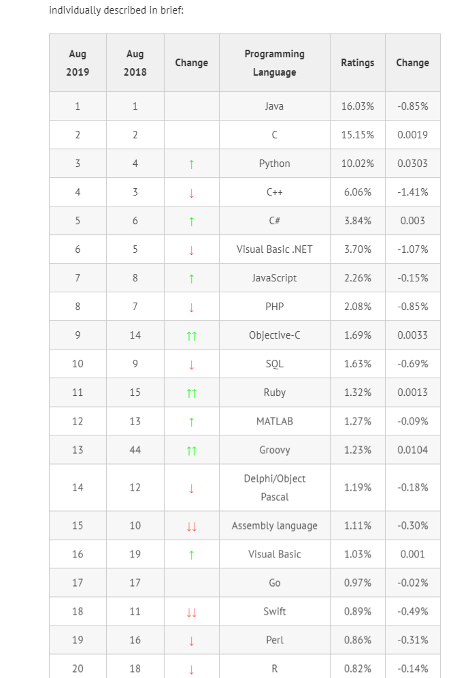Click the double green arrows in Groovy row
Image resolution: width=451 pixels, height=678 pixels.
point(191,450)
